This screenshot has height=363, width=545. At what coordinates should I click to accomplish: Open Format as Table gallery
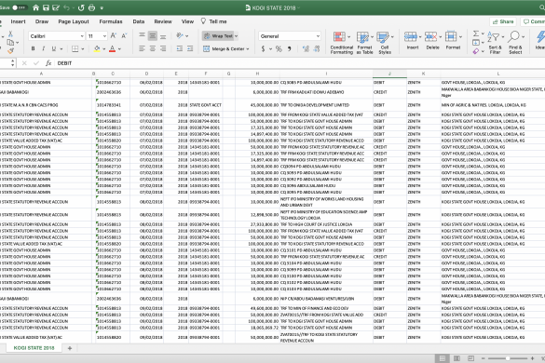[x=364, y=43]
